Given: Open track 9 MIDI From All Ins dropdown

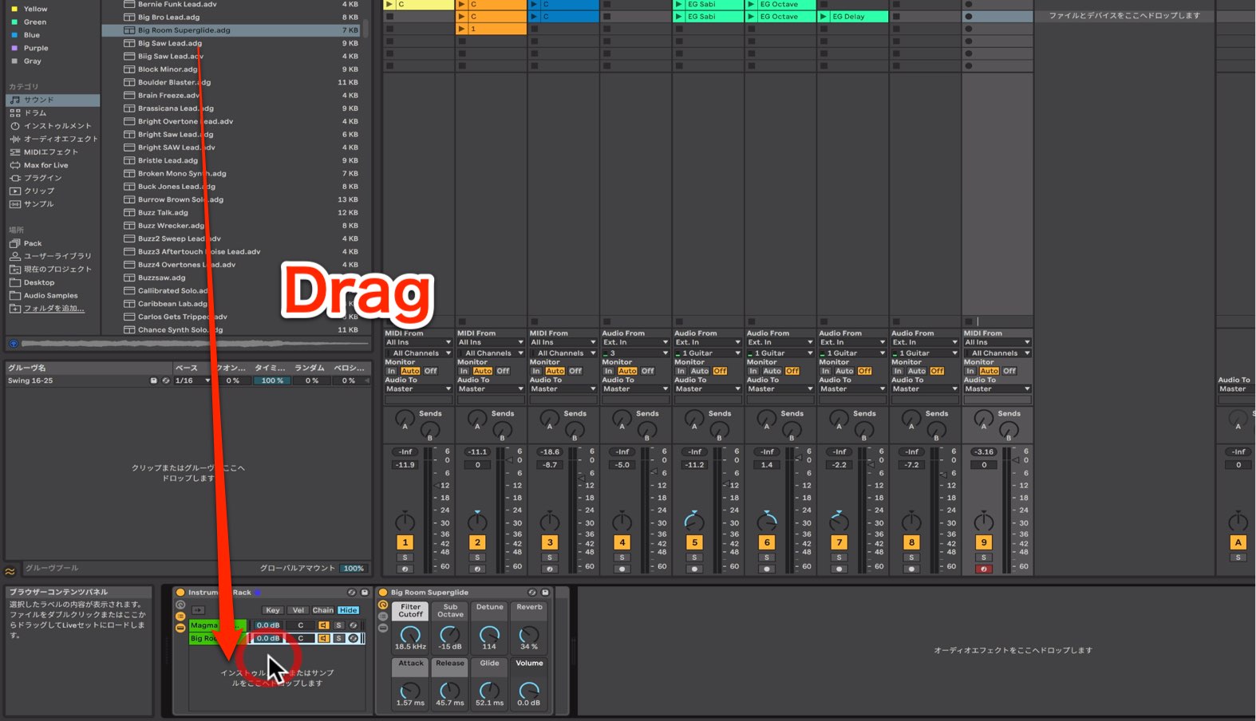Looking at the screenshot, I should click(x=997, y=342).
